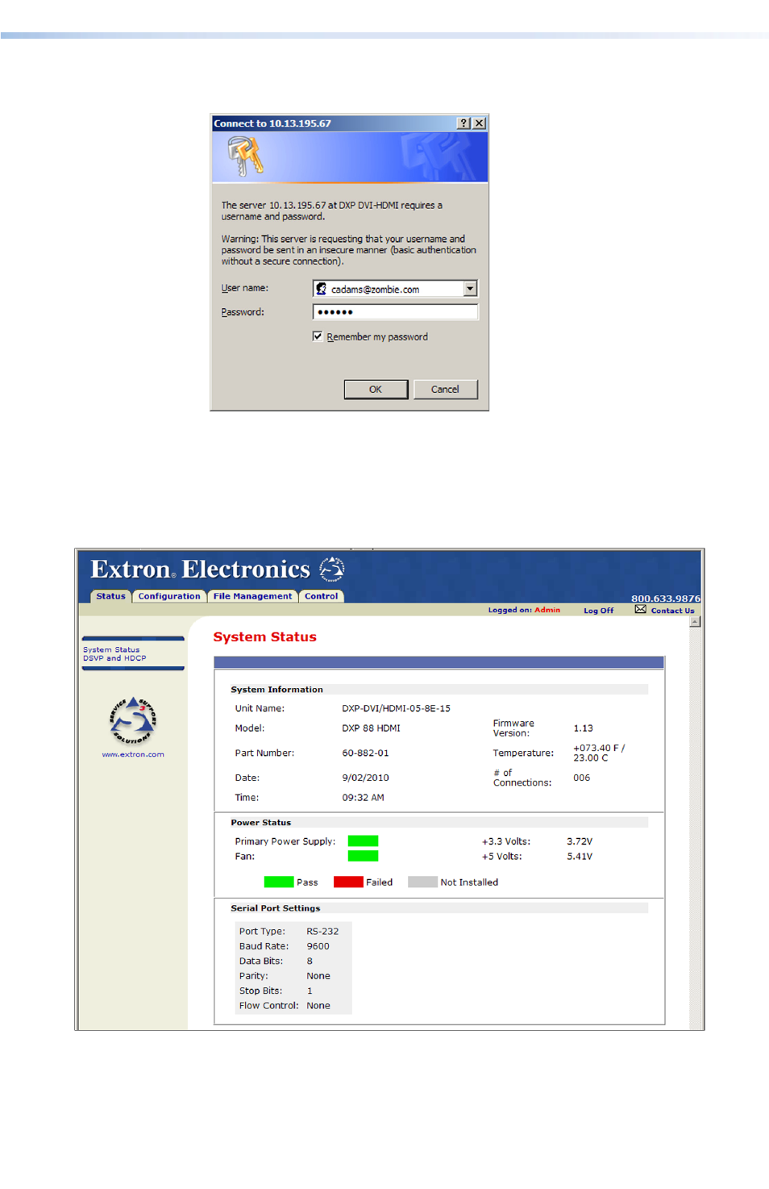Click the S3 service support solutions logo in the sidebar
The height and width of the screenshot is (1189, 769).
[x=133, y=721]
